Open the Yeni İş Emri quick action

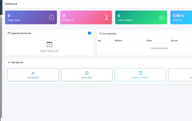87,75
